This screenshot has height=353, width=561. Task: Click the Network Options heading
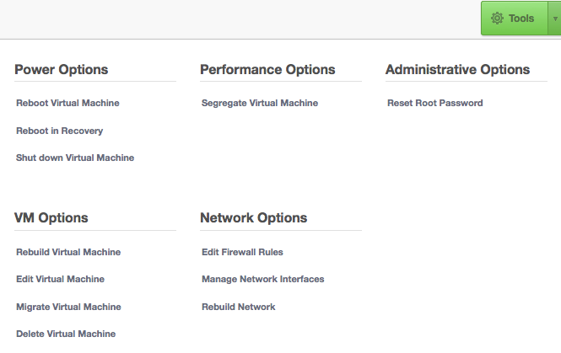tap(253, 218)
